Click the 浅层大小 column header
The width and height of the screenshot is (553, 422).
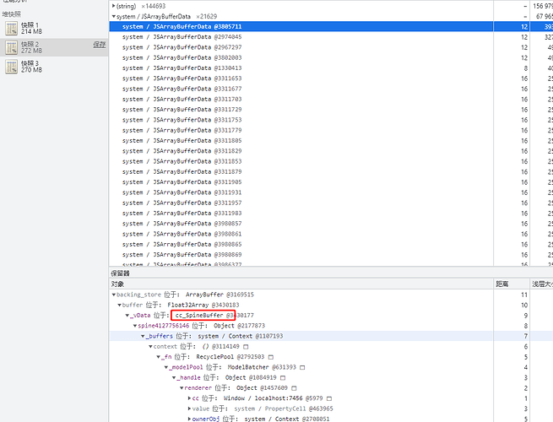click(542, 284)
